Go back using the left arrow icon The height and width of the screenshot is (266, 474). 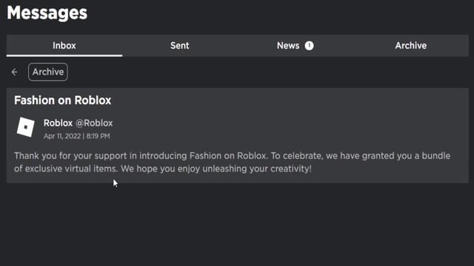pos(14,72)
